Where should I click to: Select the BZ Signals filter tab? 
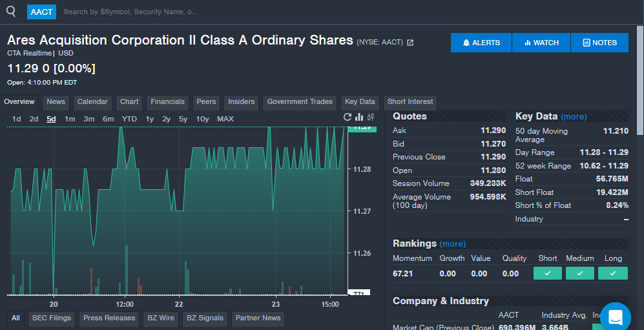pos(205,318)
